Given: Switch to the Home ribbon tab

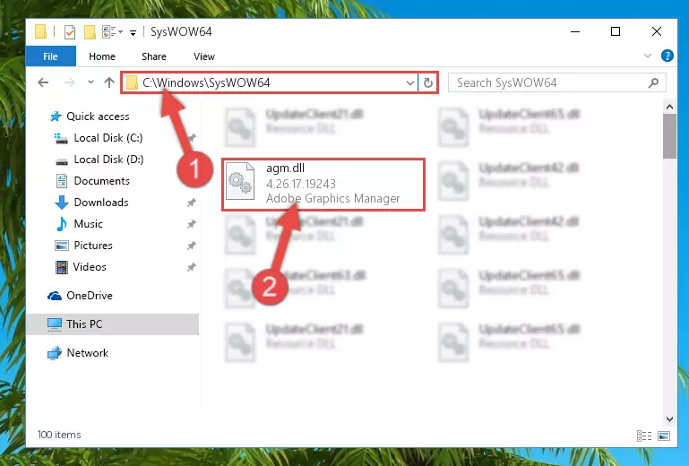Looking at the screenshot, I should pyautogui.click(x=102, y=56).
